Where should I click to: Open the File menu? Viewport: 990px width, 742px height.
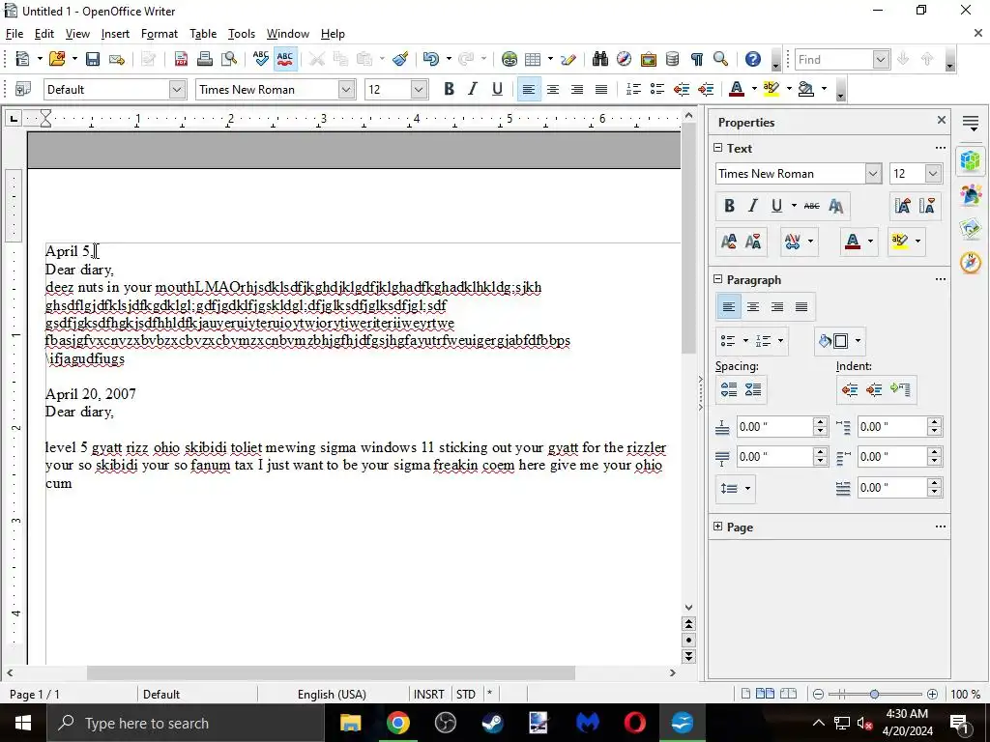[14, 34]
